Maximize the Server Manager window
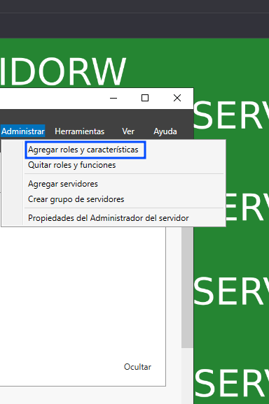The height and width of the screenshot is (404, 269). click(x=145, y=98)
